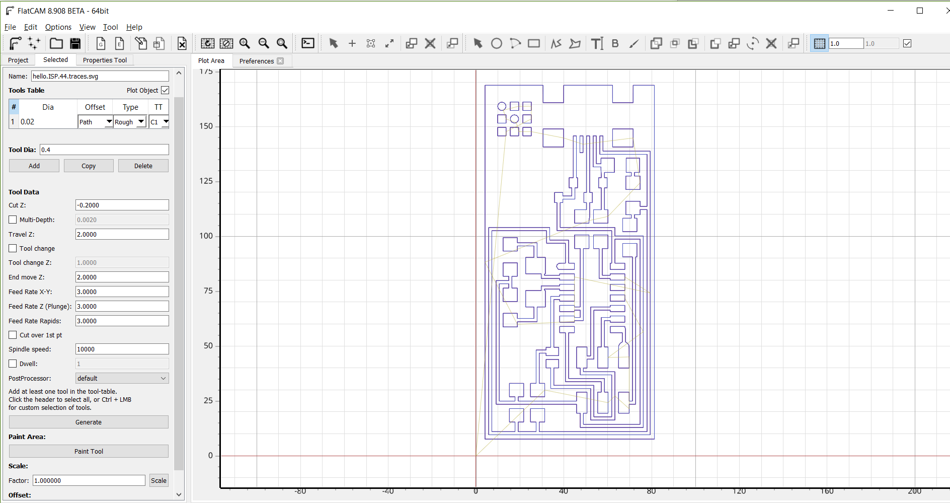Viewport: 950px width, 503px height.
Task: Switch to the Properties Tool tab
Action: 105,60
